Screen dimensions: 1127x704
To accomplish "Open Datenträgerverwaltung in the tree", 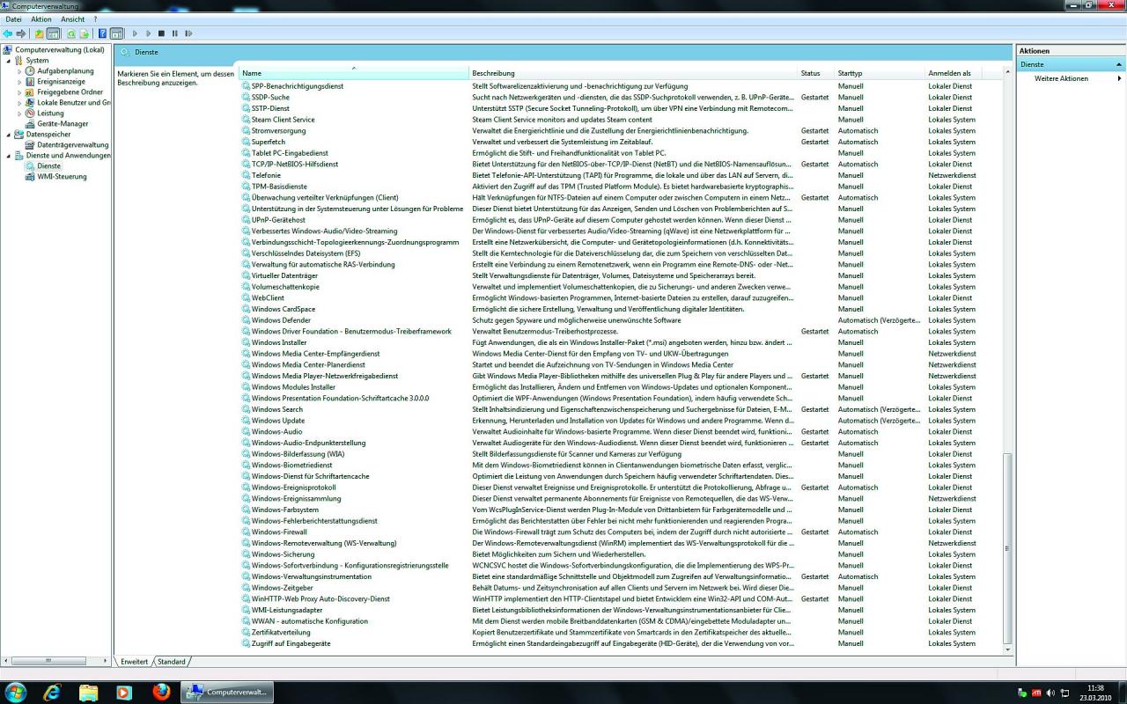I will 73,145.
